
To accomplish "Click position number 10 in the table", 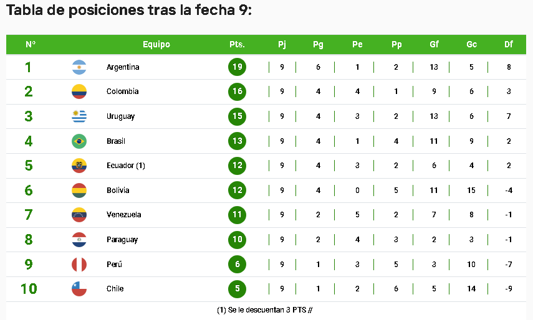I will (29, 289).
